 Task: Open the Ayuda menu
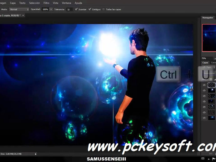78,3
